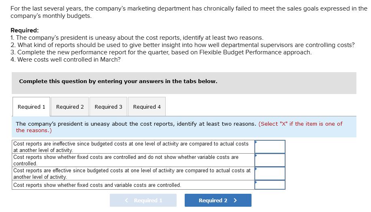Open answer dropdown for 'effective' cost reports statement
Screen dimensions: 371x212
(270, 173)
